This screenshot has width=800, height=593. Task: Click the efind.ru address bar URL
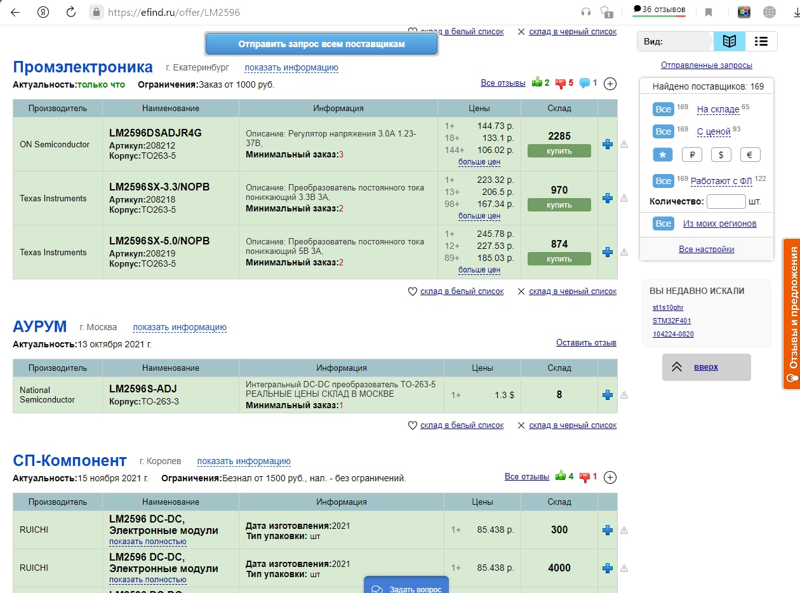point(173,12)
